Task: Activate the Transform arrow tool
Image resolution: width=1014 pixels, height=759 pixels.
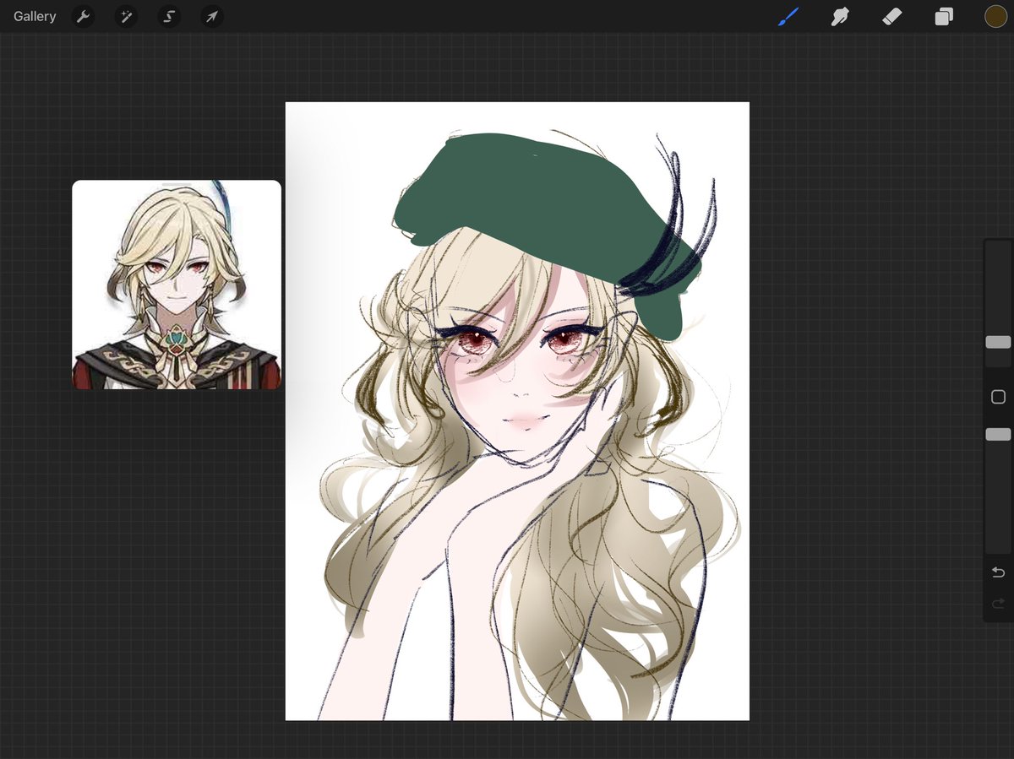Action: click(x=212, y=16)
